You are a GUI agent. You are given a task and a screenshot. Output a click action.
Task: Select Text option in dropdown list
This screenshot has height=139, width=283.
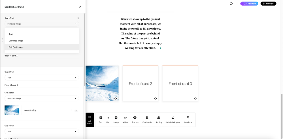point(42,34)
